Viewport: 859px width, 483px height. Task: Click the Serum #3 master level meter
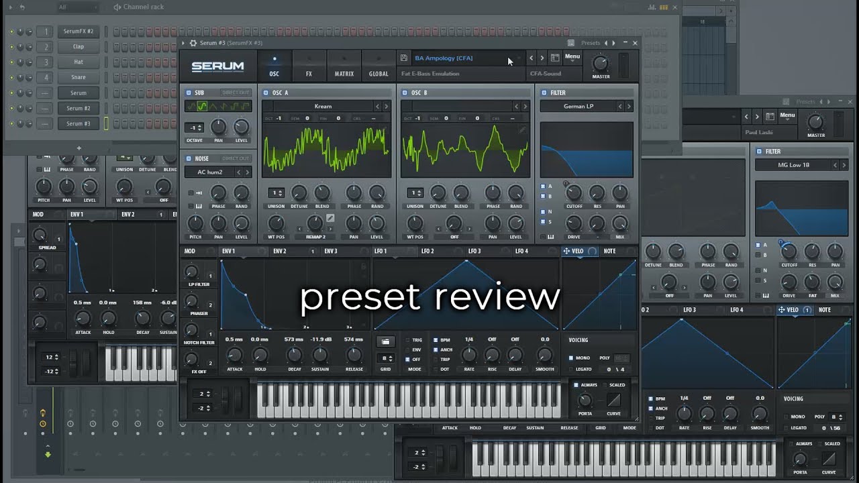click(x=624, y=66)
